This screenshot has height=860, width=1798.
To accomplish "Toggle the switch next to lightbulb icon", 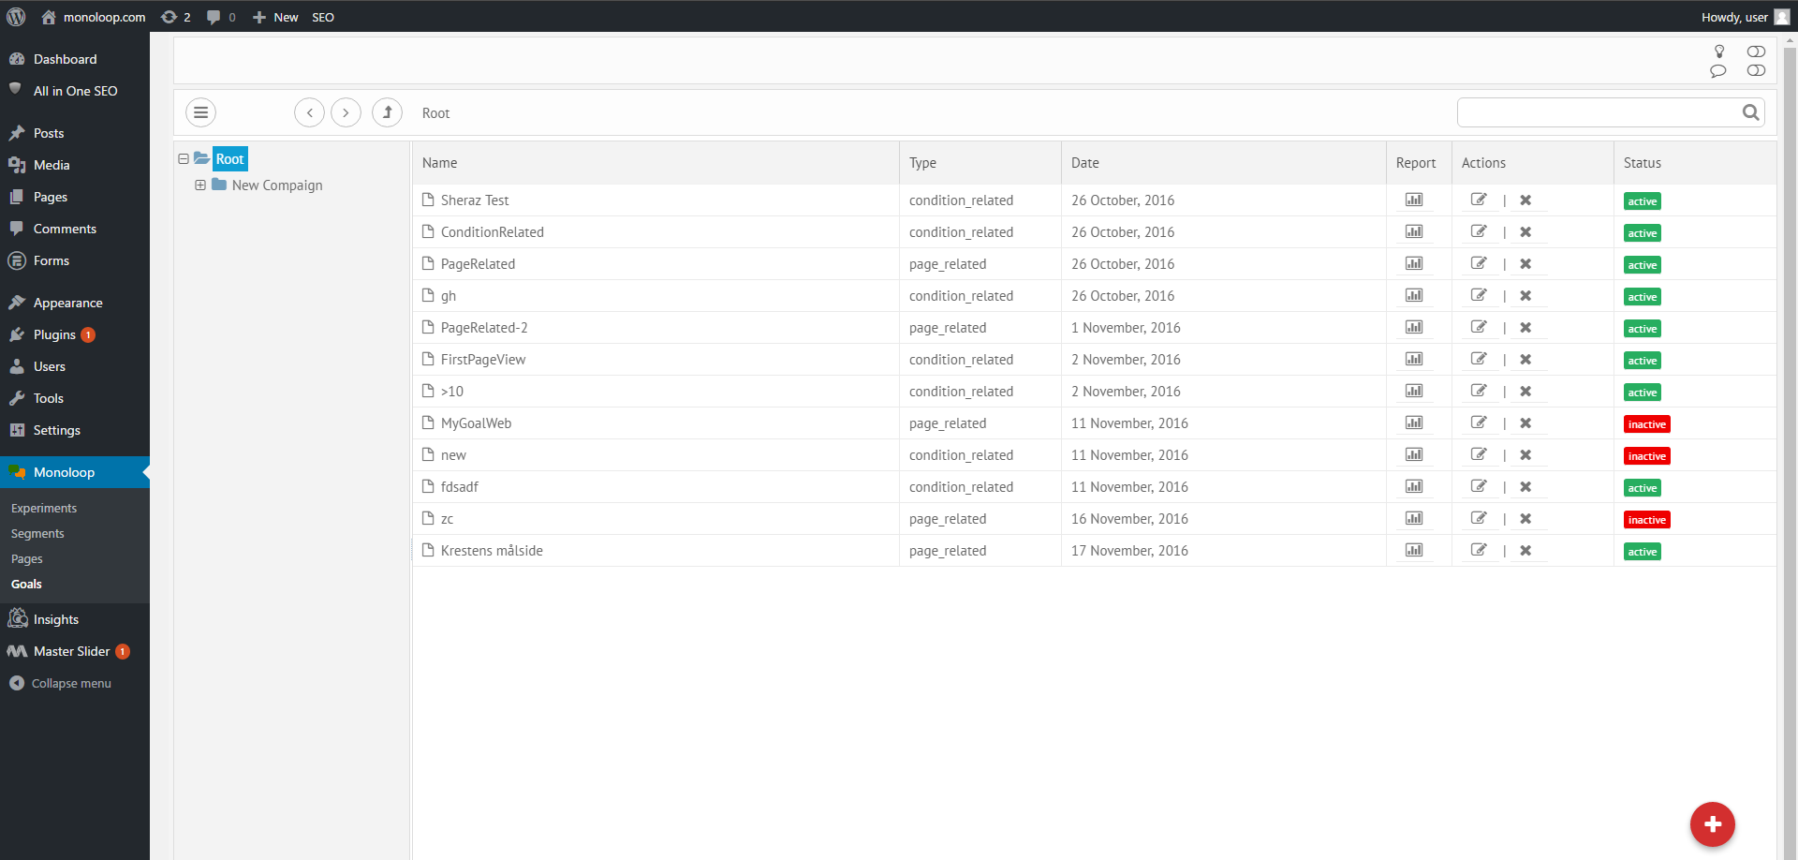I will click(x=1756, y=52).
